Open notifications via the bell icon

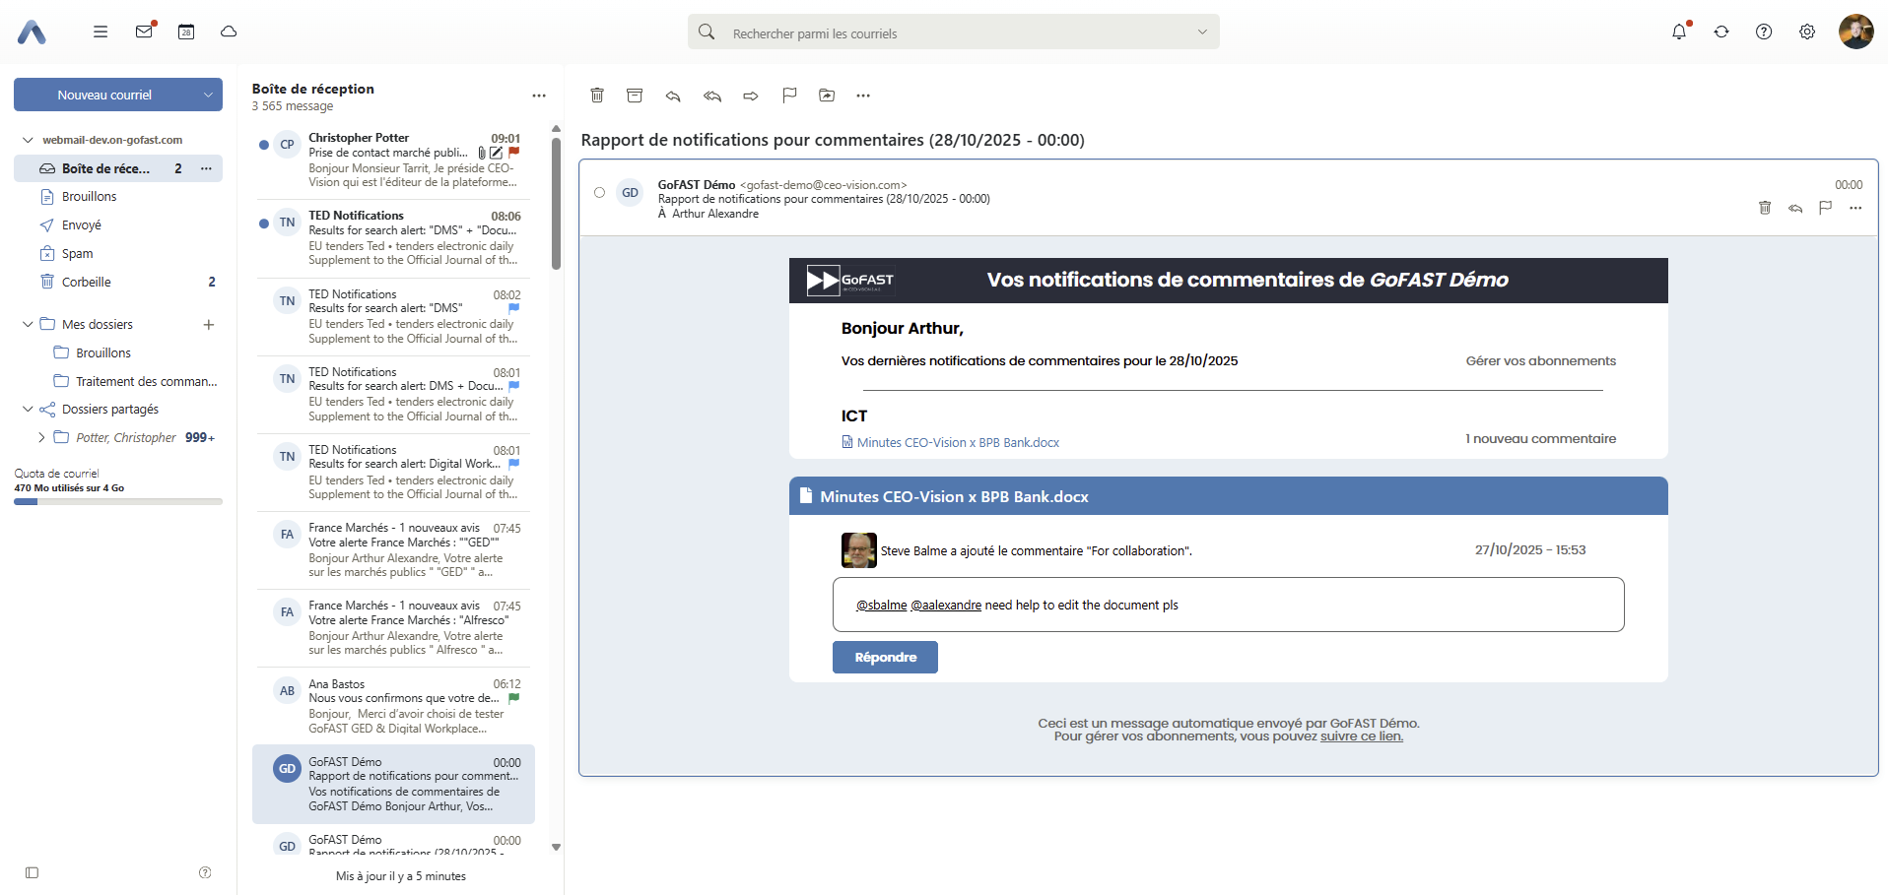click(1679, 32)
